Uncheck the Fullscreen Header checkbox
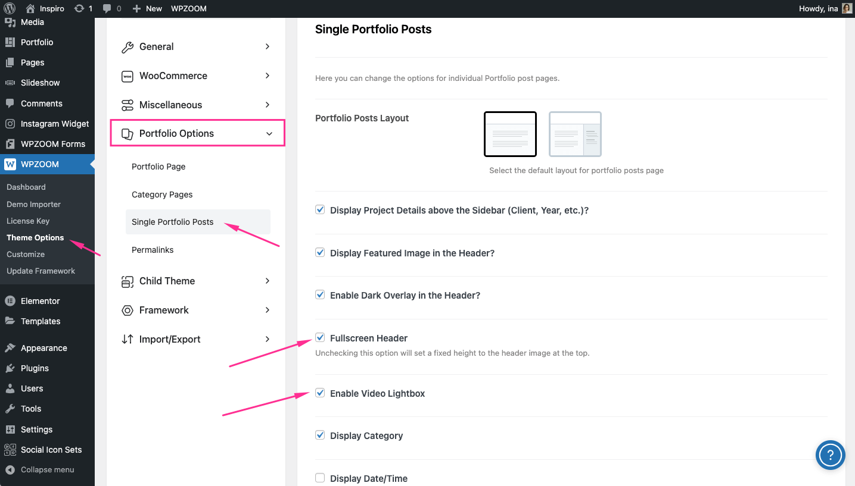The width and height of the screenshot is (855, 486). 320,338
